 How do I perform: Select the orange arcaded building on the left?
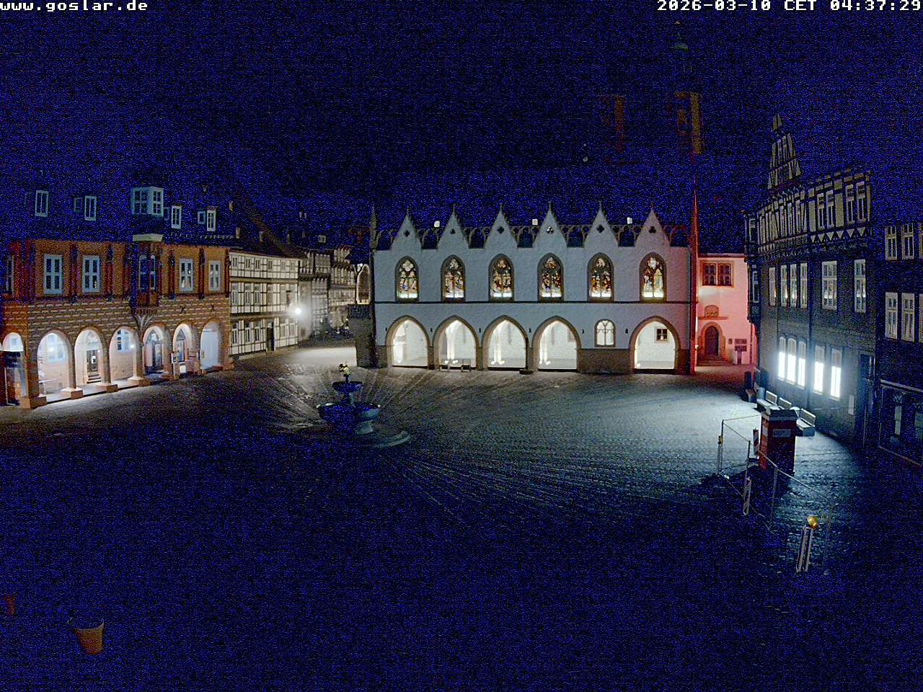tap(108, 317)
